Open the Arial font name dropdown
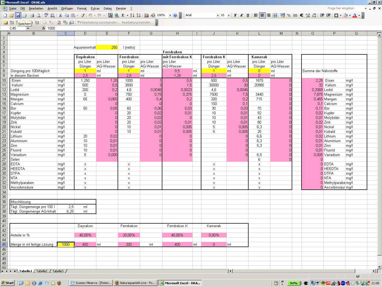The height and width of the screenshot is (287, 382). [217, 15]
